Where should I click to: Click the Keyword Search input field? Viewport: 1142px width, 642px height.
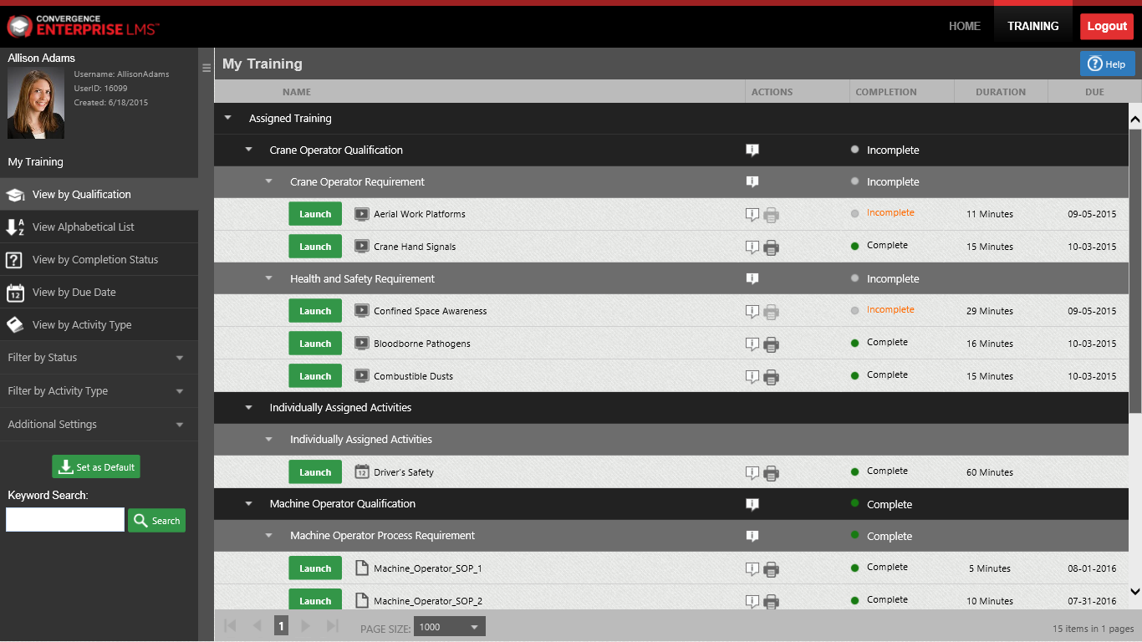point(65,520)
